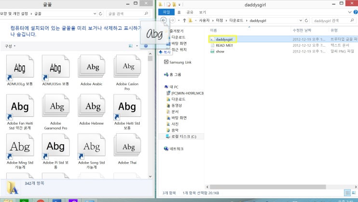Select the Adobe Hebrew font icon
Image resolution: width=358 pixels, height=202 pixels.
92,106
